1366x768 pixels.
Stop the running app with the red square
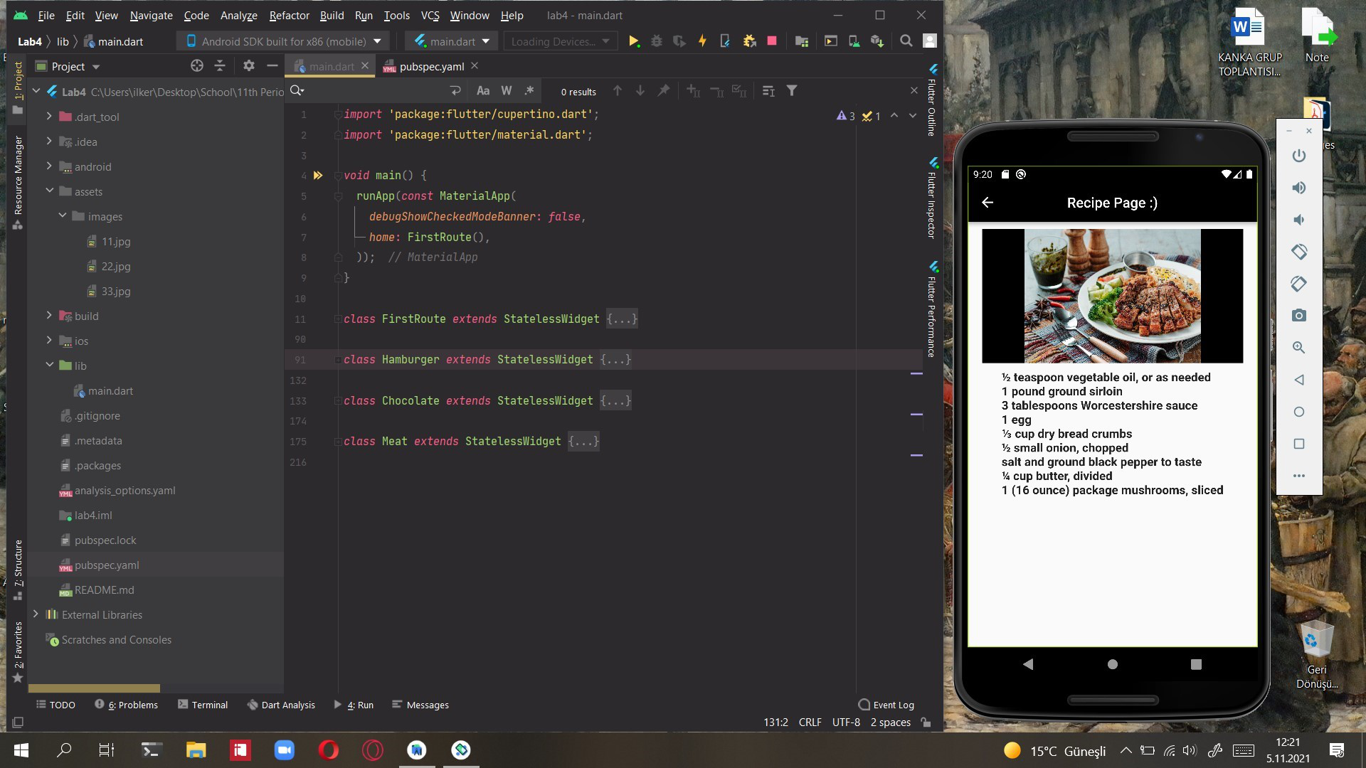772,41
